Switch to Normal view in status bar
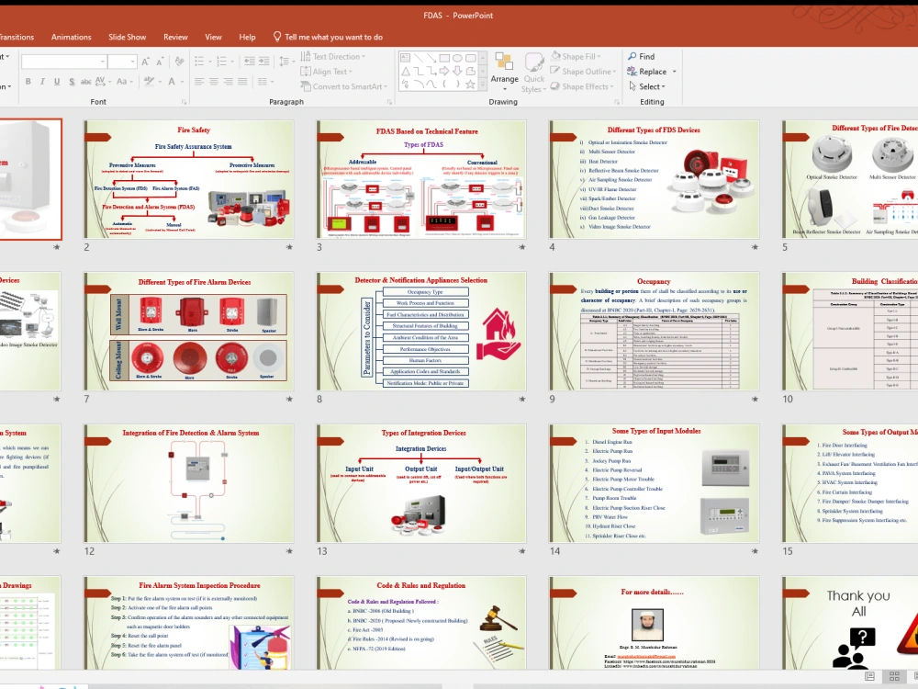The height and width of the screenshot is (689, 918). 870,676
